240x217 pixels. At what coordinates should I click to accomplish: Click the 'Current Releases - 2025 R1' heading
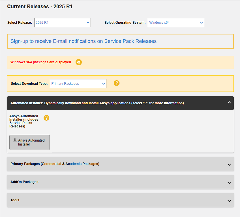point(40,6)
